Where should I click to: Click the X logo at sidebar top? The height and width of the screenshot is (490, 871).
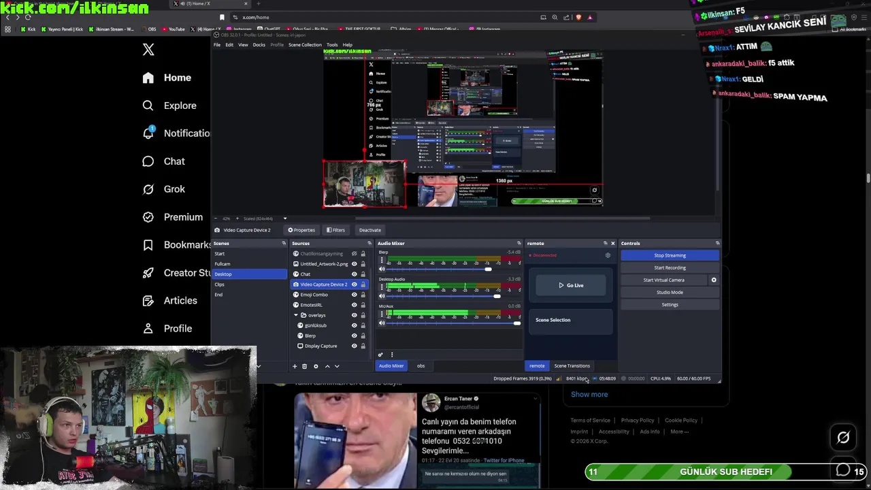tap(148, 49)
